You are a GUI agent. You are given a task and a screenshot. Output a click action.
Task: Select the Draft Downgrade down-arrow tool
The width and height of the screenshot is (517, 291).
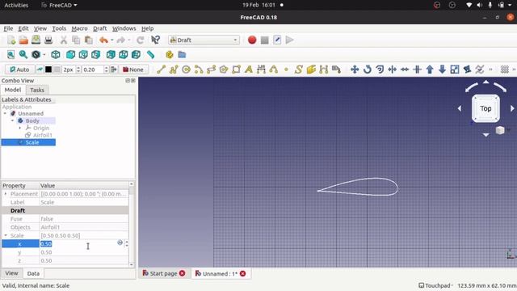coord(442,70)
